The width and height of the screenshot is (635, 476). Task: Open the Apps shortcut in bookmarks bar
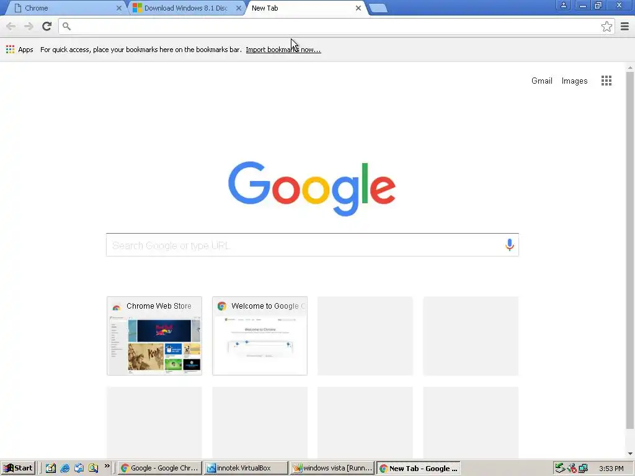coord(19,50)
